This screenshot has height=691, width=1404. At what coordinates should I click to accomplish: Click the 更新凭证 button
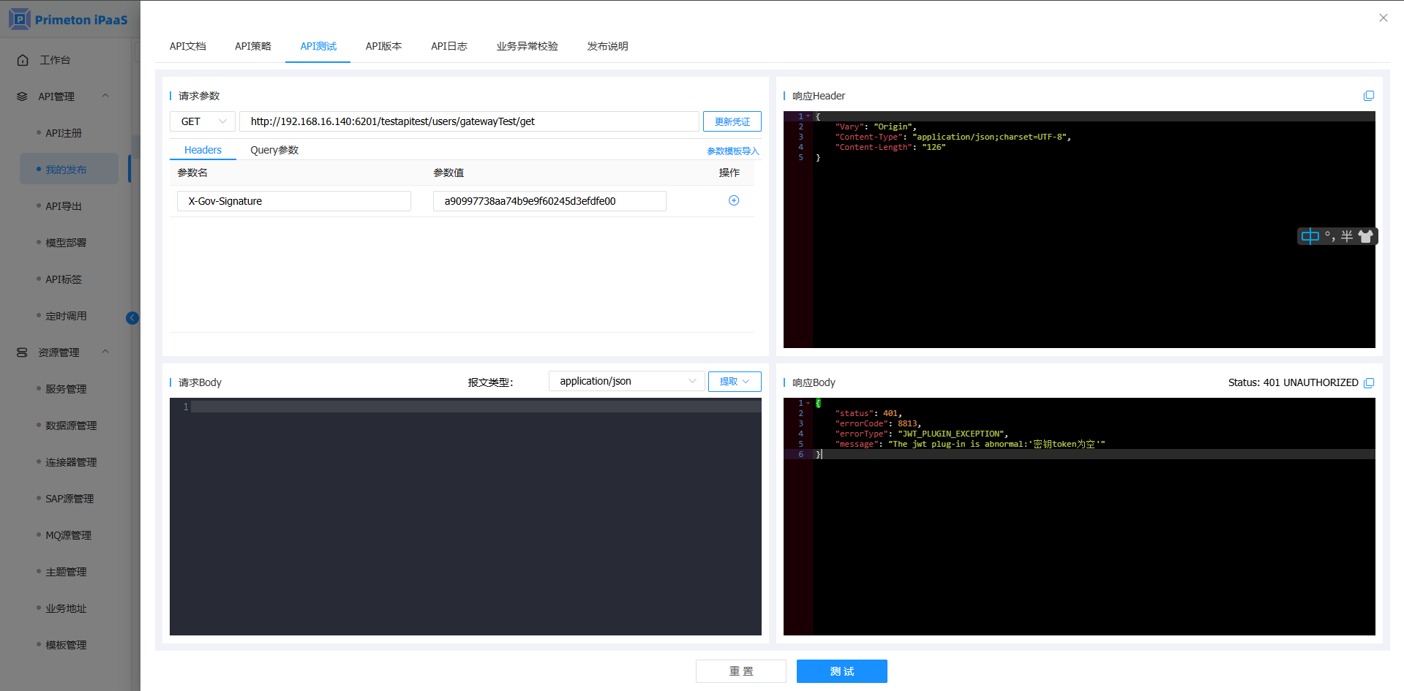pyautogui.click(x=732, y=121)
